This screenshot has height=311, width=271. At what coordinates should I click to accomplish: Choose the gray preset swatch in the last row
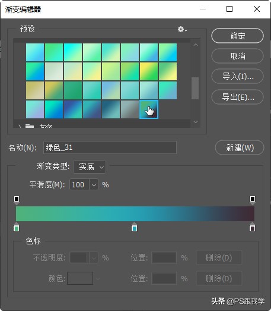[130, 109]
